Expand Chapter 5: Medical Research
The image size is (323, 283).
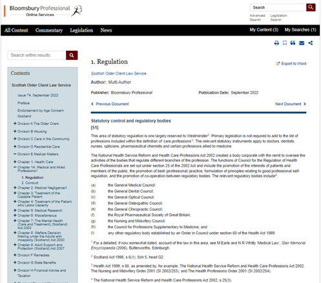click(15, 210)
